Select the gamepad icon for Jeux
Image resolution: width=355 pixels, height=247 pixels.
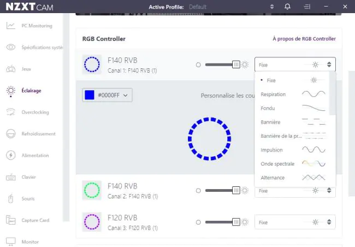10,69
